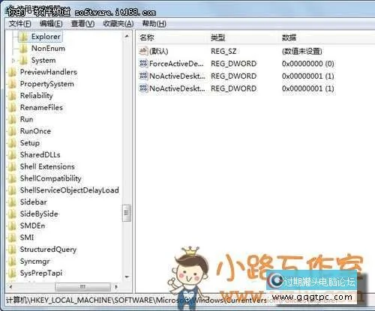Click the Setup folder icon
This screenshot has height=311, width=375.
click(12, 143)
